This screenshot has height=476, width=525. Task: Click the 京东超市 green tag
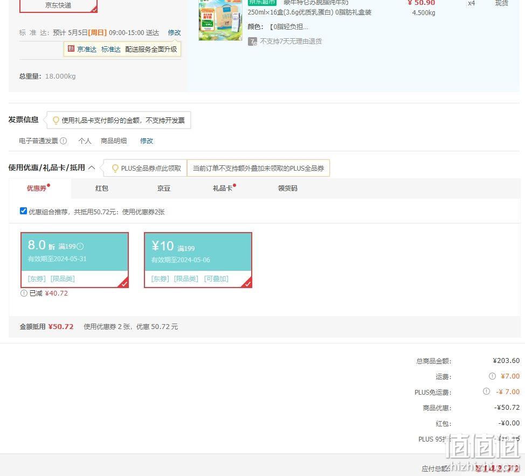click(x=262, y=3)
